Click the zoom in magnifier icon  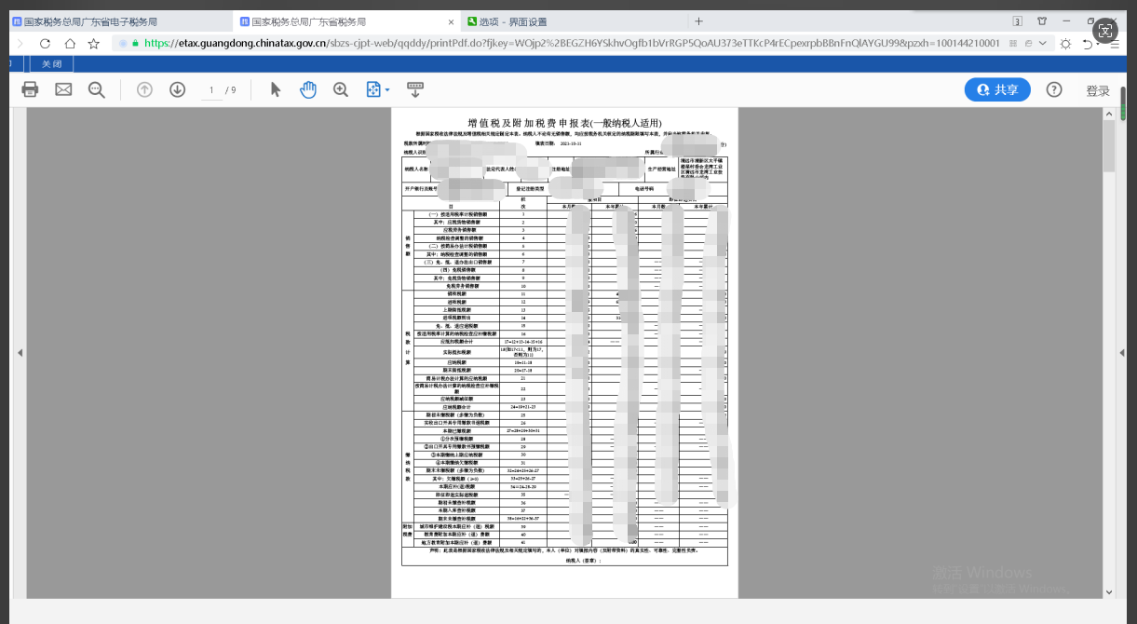click(341, 89)
